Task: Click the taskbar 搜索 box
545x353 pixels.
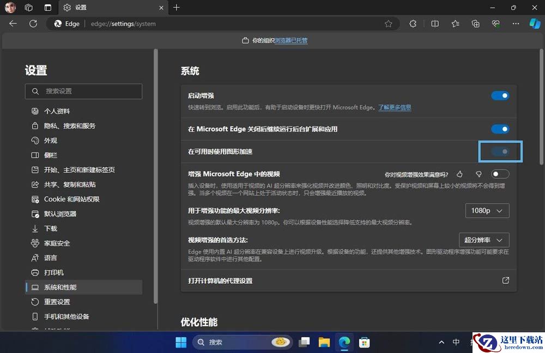Action: point(243,342)
